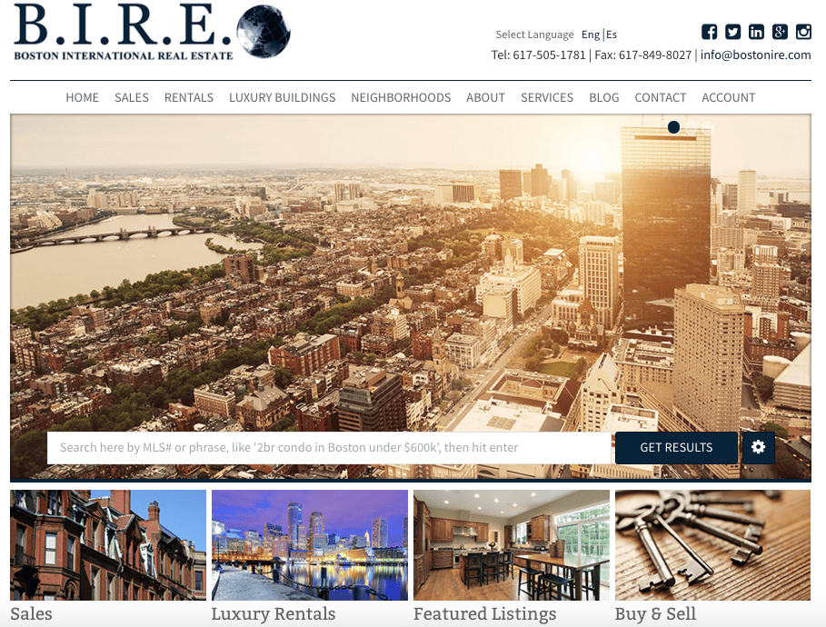Select the second slideshow dot
826x627 pixels.
pyautogui.click(x=691, y=127)
